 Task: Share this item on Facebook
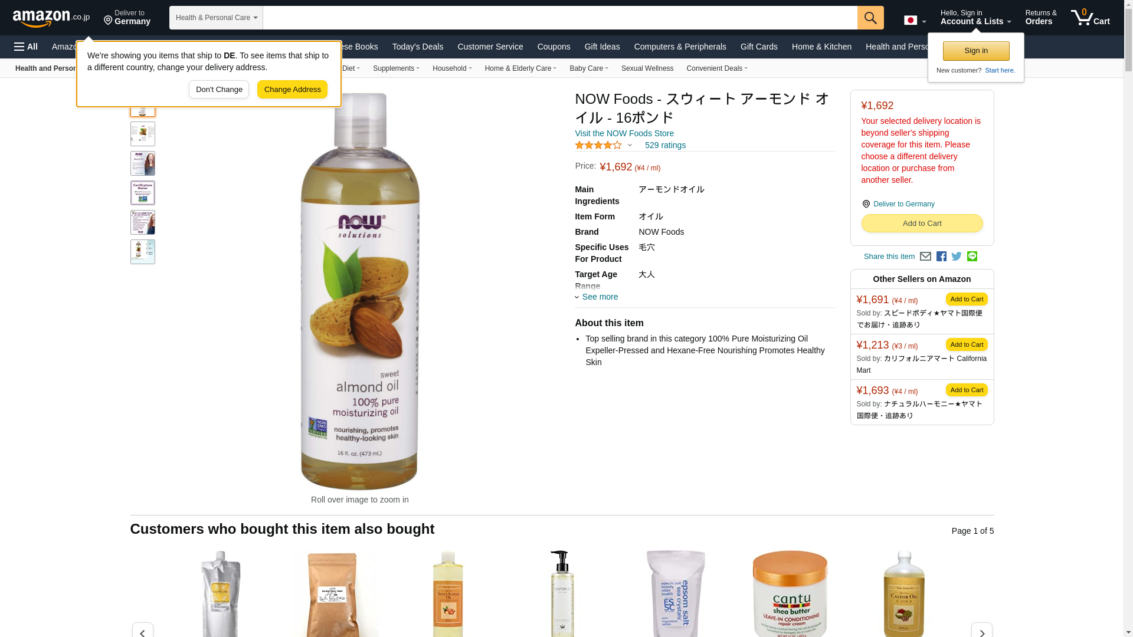pos(941,257)
